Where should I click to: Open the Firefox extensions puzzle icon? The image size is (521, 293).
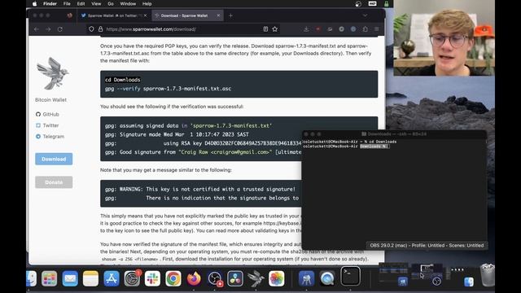point(366,29)
